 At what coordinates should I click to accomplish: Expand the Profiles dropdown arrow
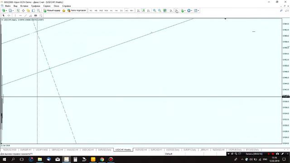tap(13, 11)
